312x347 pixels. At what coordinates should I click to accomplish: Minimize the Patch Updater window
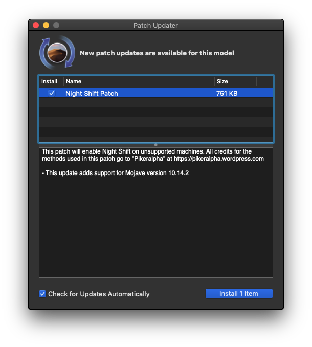pyautogui.click(x=46, y=25)
